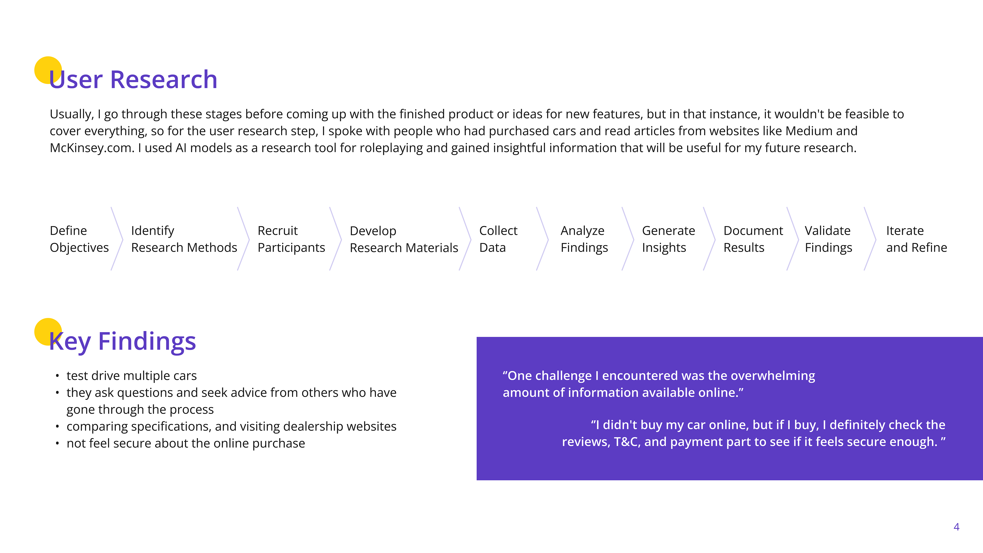Click the Develop Research Materials stage
The image size is (983, 553).
(x=404, y=239)
